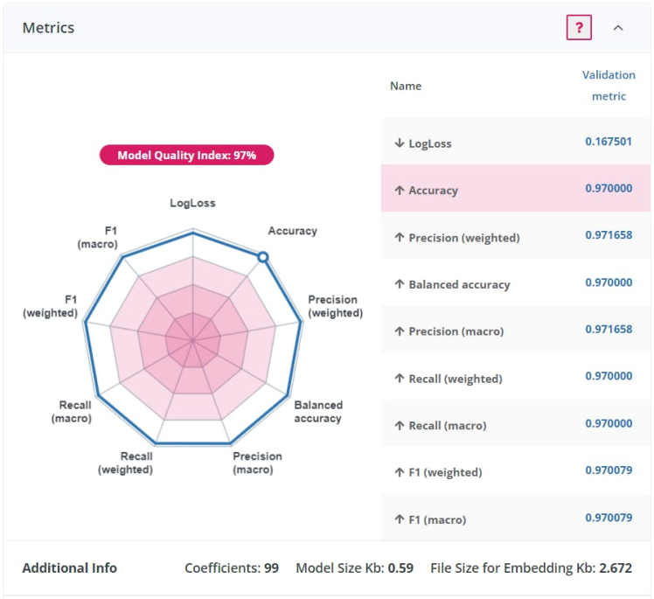
Task: Click the LogLoss axis label on chart
Action: coord(192,203)
